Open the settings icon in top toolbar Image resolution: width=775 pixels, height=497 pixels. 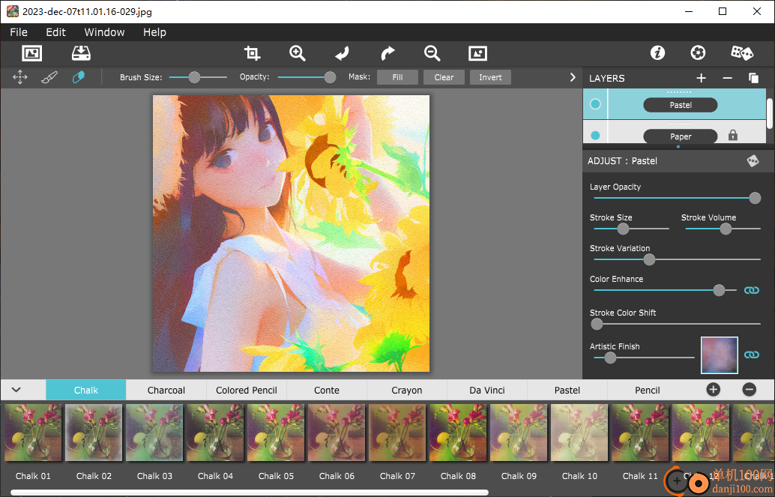click(698, 53)
